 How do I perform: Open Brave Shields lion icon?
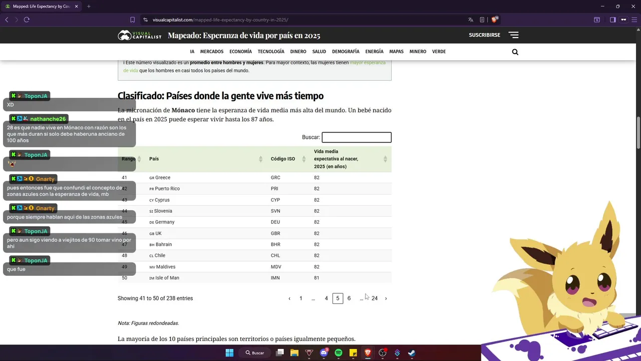pos(495,20)
